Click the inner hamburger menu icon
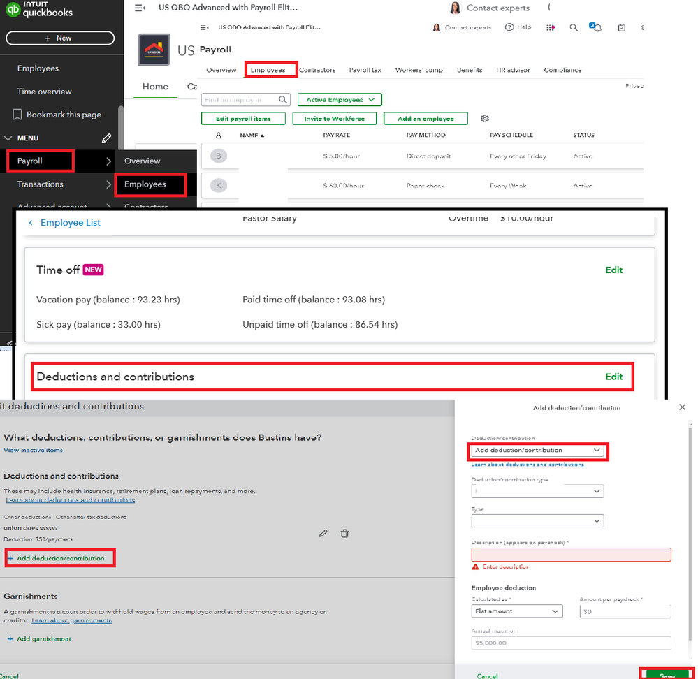 205,27
